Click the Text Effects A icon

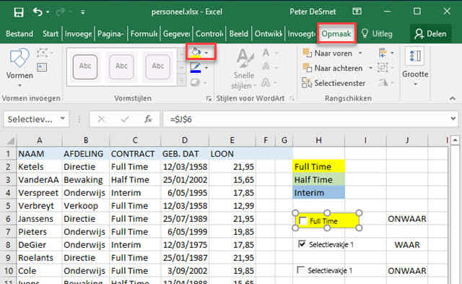click(x=266, y=82)
